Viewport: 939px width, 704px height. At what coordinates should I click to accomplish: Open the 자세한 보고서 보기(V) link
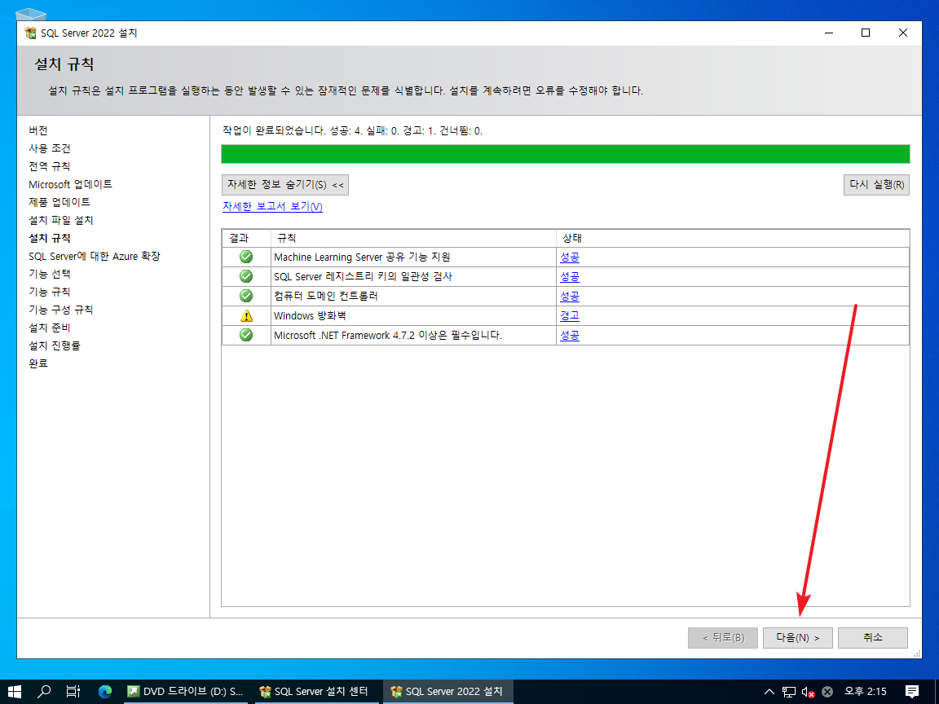[272, 206]
